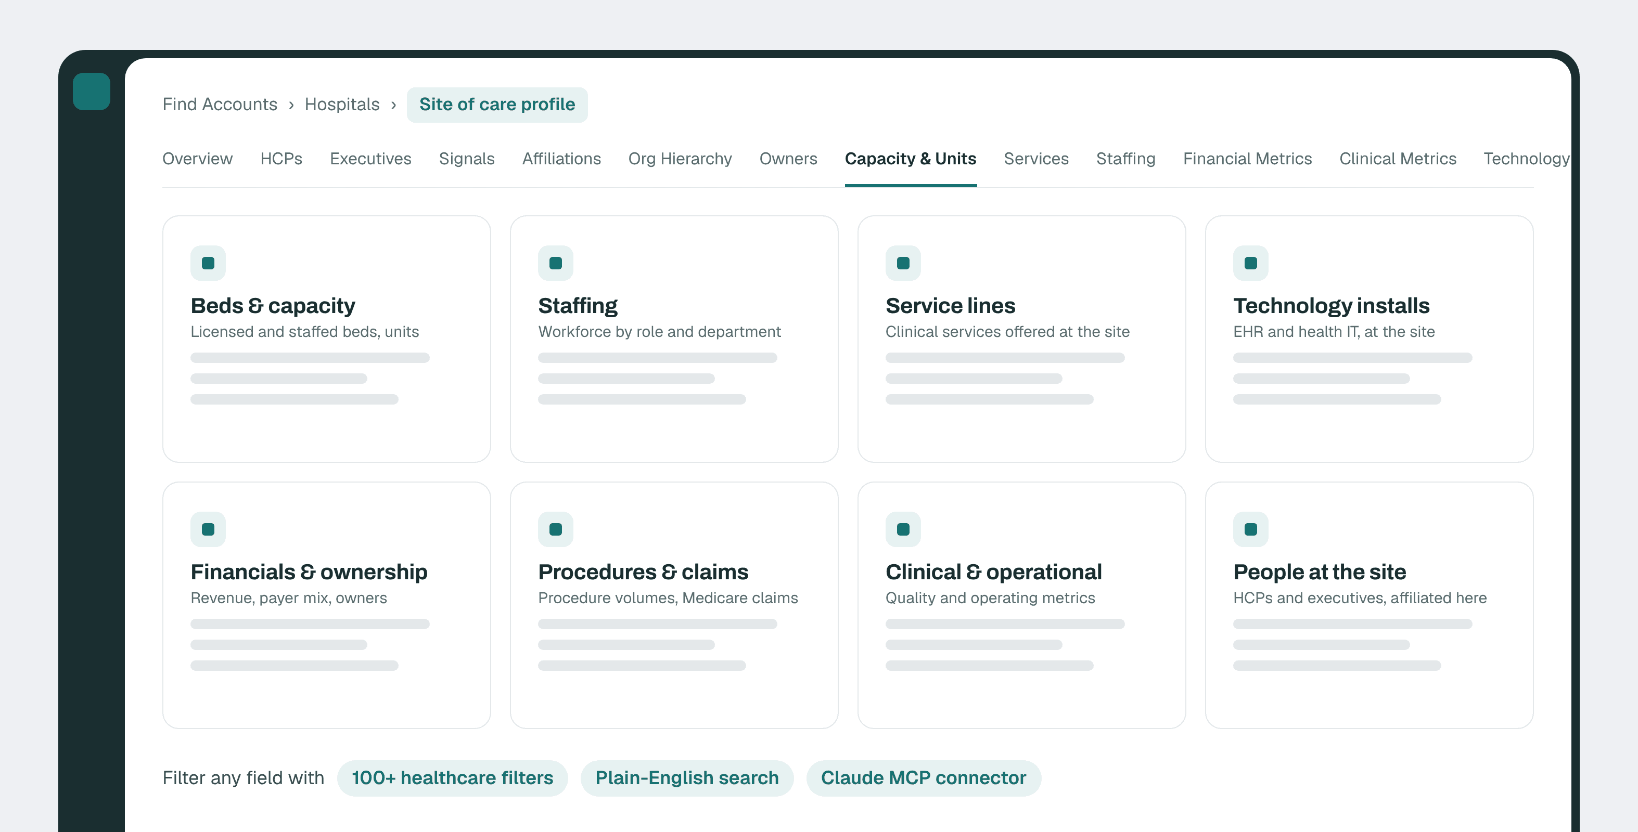Viewport: 1638px width, 832px height.
Task: Select the Affiliations tab
Action: pyautogui.click(x=561, y=159)
